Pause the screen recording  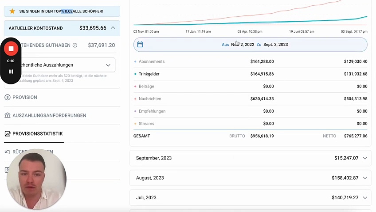point(11,72)
